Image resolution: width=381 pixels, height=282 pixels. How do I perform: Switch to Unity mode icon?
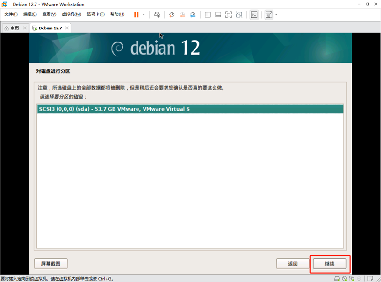tap(239, 14)
